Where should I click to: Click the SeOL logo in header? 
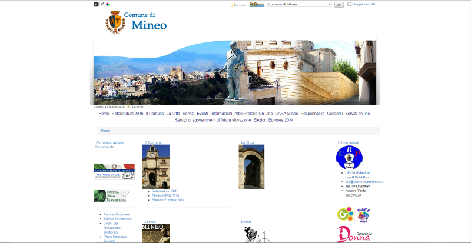point(257,5)
